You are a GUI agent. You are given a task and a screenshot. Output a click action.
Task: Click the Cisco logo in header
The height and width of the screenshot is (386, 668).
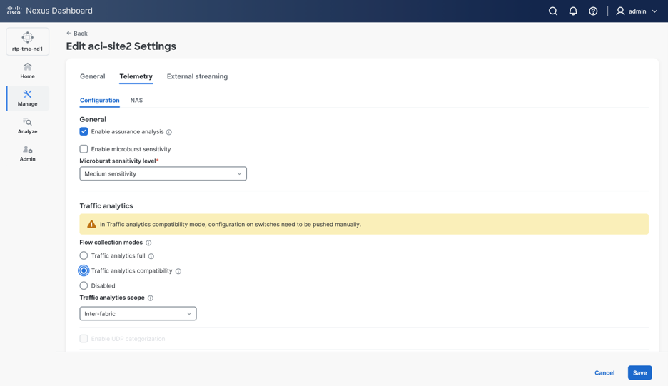(x=14, y=10)
